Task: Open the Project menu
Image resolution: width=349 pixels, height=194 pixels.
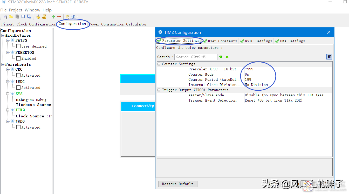Action: 16,10
